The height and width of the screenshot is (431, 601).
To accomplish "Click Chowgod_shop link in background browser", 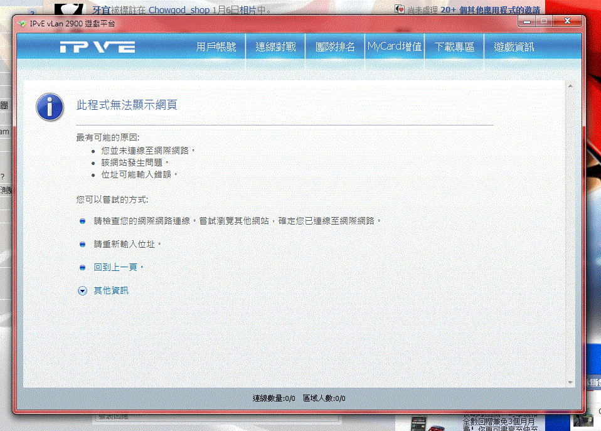I will coord(179,10).
